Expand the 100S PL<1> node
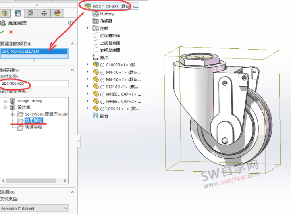This screenshot has width=291, height=214. click(x=87, y=108)
